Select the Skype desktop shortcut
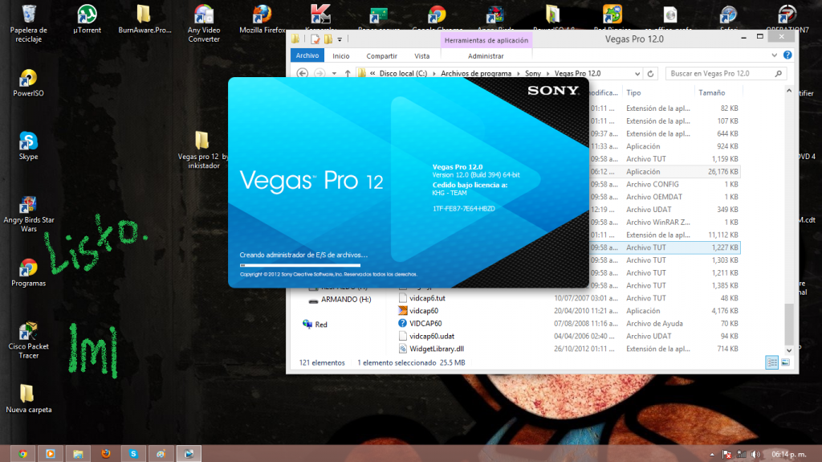The image size is (822, 462). tap(28, 146)
